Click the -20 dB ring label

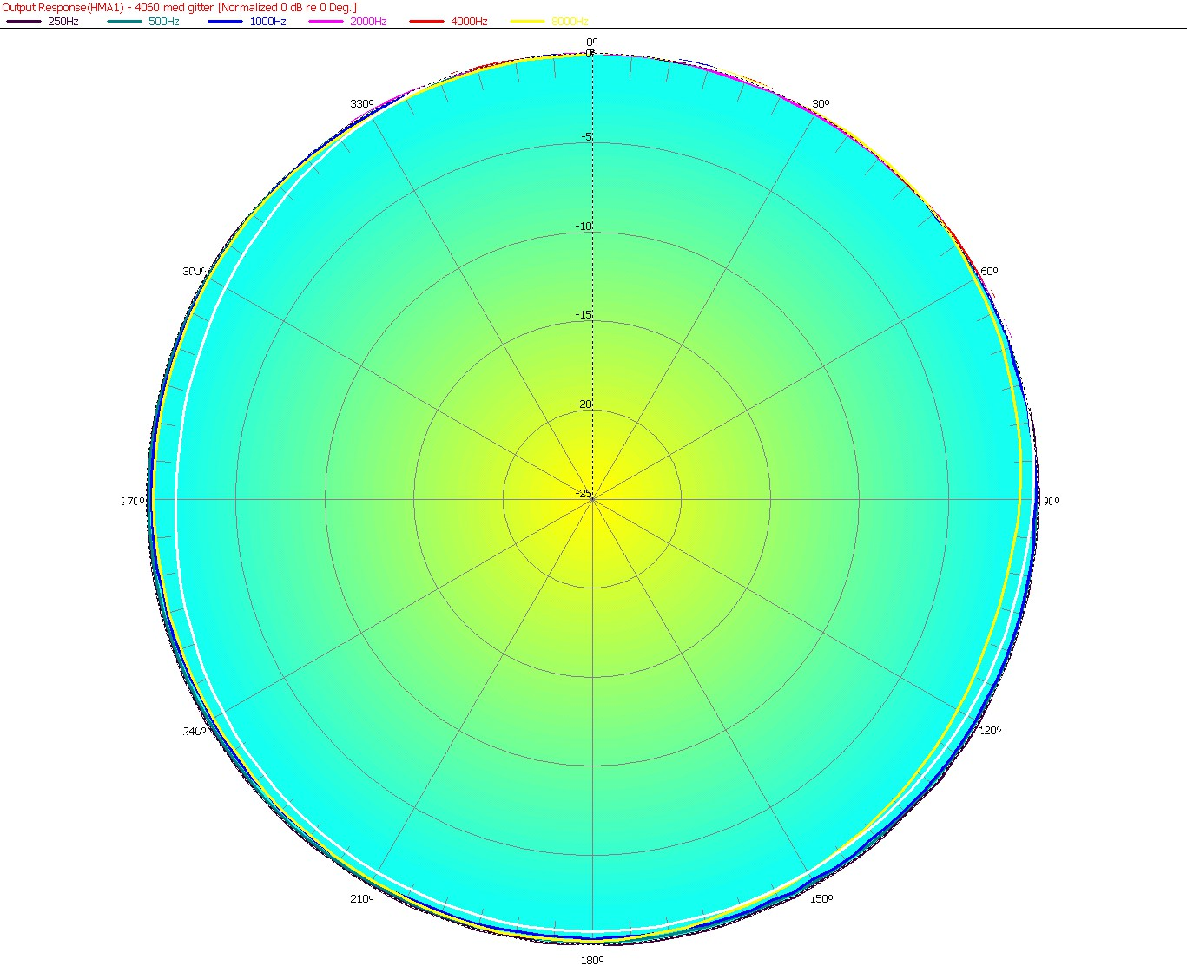584,404
